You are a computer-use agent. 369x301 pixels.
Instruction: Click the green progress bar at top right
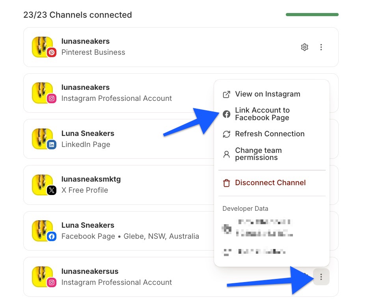[312, 14]
